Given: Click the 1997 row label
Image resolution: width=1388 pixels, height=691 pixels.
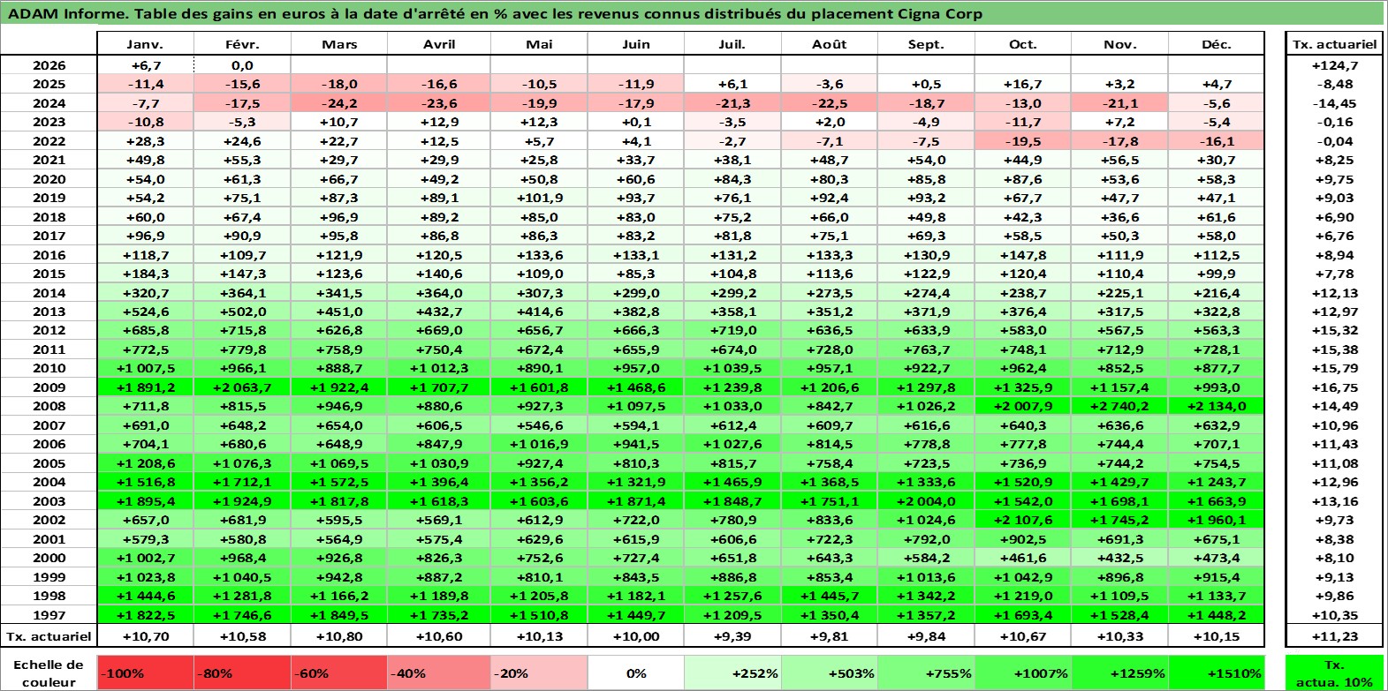Looking at the screenshot, I should tap(49, 615).
